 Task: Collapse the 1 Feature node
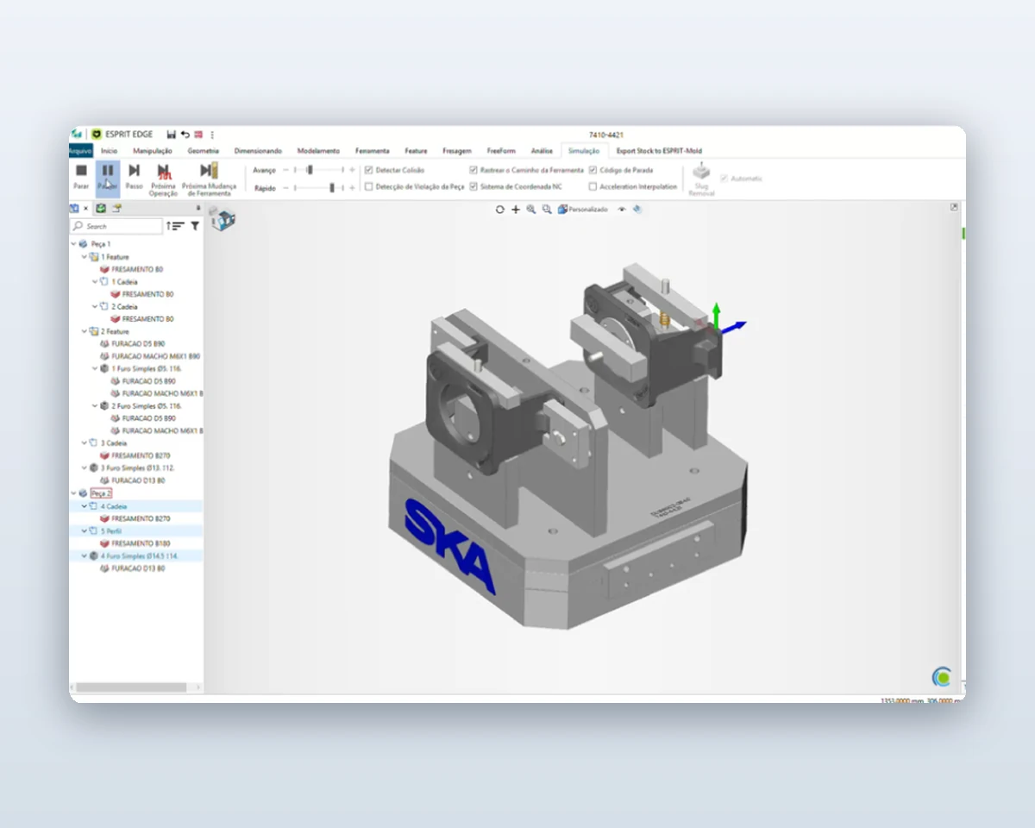tap(85, 257)
